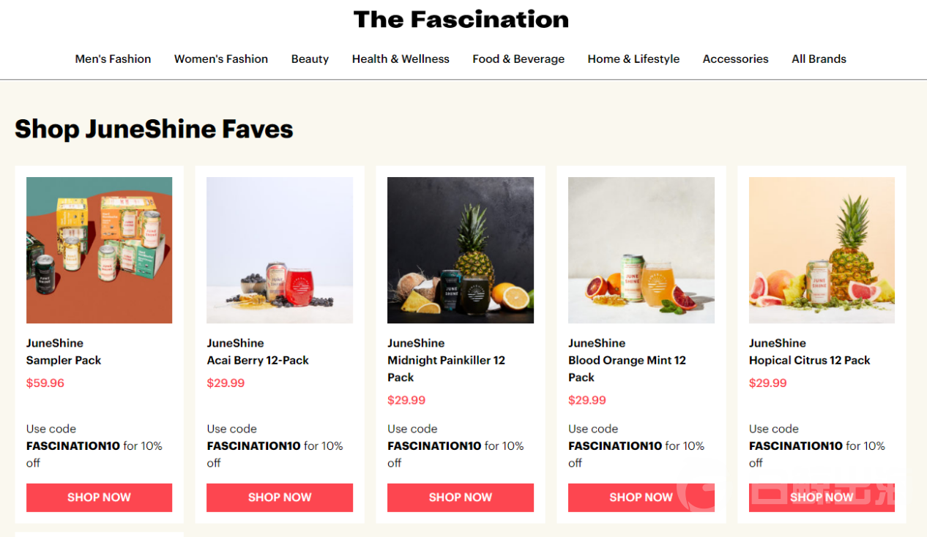Click the Sampler Pack product title
927x537 pixels.
64,361
